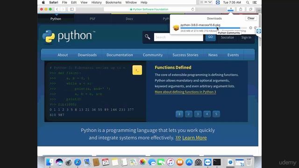Viewport: 299px width, 168px height.
Task: Open Spotlight search in menu bar
Action: (x=248, y=2)
